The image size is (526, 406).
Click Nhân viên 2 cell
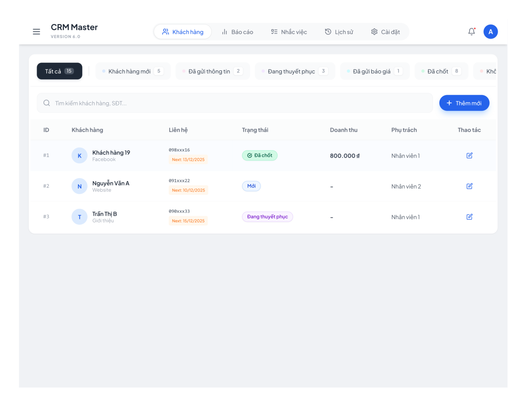point(406,186)
